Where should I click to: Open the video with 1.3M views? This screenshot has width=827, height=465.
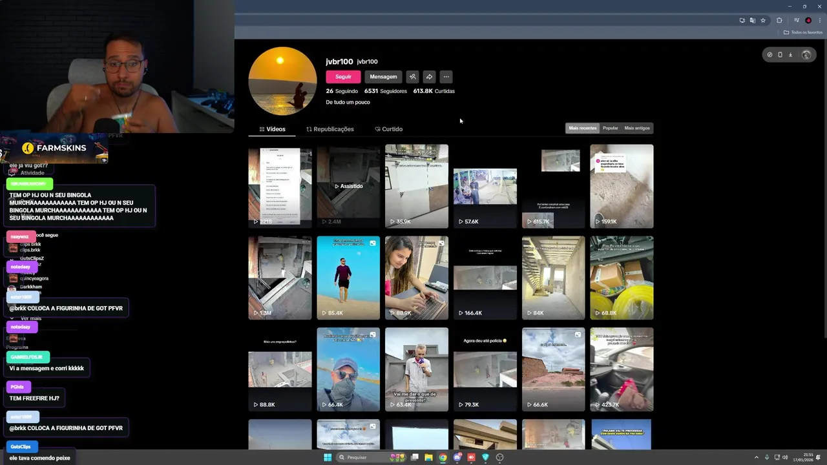point(280,278)
